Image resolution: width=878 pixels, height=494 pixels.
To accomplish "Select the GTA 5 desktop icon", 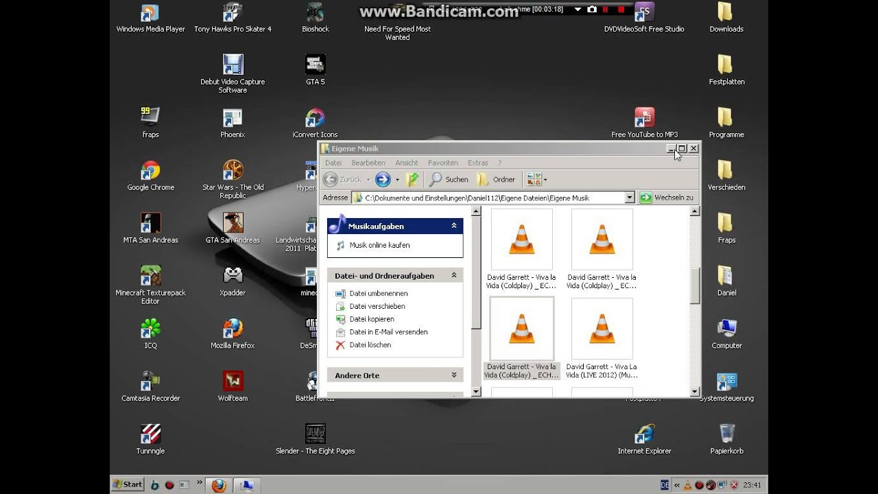I will coord(316,70).
